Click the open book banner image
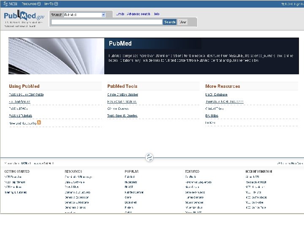The height and width of the screenshot is (228, 304). (56, 56)
